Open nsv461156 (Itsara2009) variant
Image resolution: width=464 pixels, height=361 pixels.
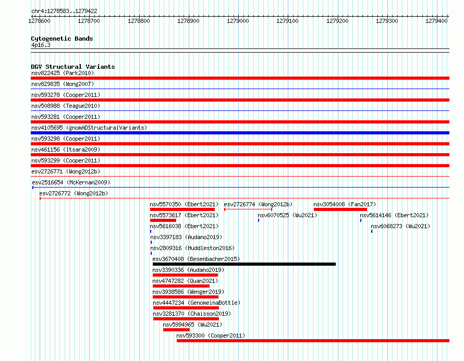tap(66, 150)
